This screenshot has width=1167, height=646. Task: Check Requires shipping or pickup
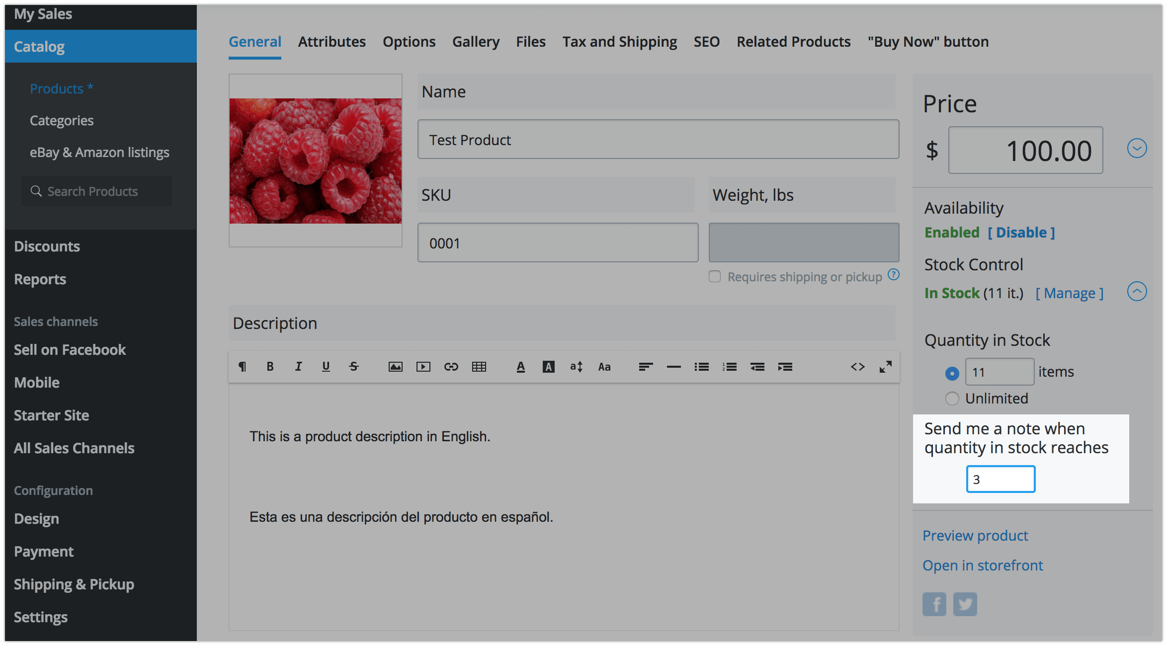715,277
